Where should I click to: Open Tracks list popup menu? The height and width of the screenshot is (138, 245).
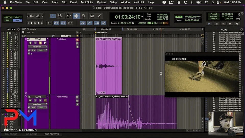click(18, 29)
